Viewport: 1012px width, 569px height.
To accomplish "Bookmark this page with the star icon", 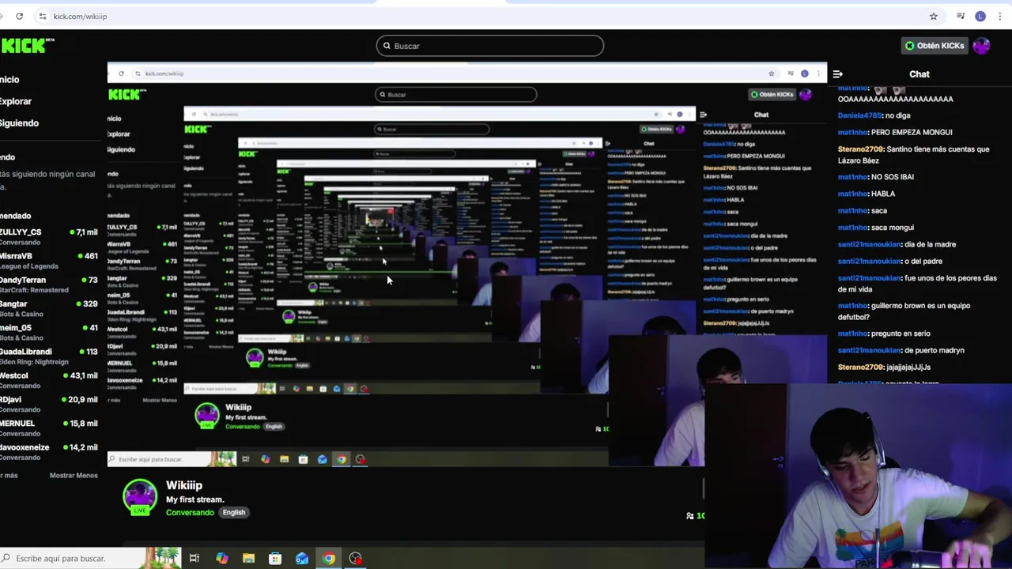I will pyautogui.click(x=934, y=16).
